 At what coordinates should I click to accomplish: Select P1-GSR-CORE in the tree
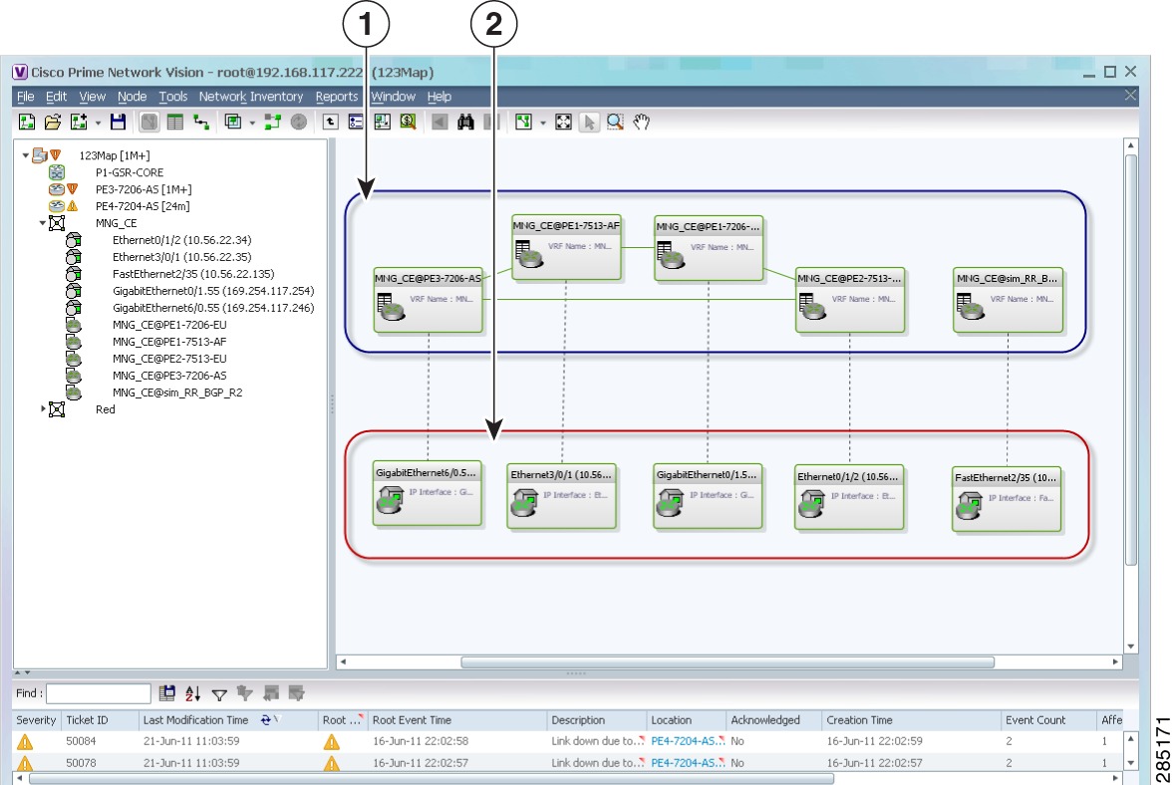click(130, 172)
